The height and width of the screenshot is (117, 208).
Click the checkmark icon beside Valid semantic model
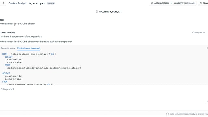click(168, 114)
